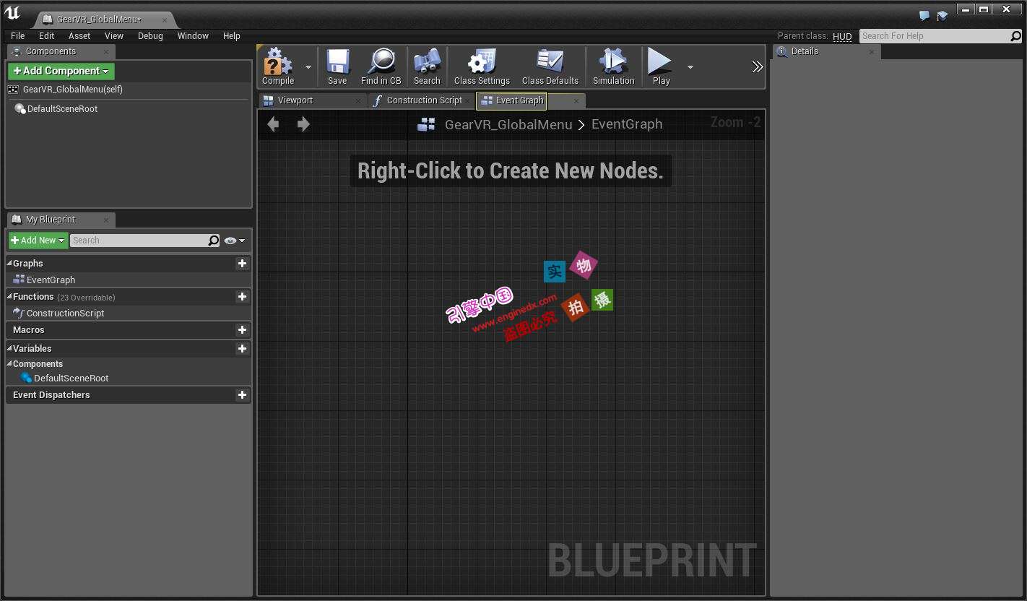Click My Blueprint search magnifier icon

214,241
